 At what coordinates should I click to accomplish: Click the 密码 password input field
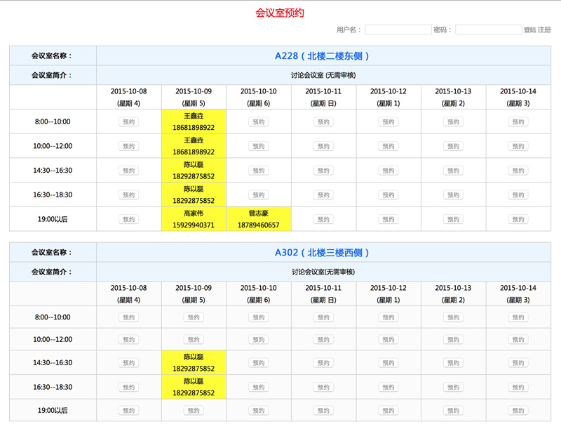point(488,29)
